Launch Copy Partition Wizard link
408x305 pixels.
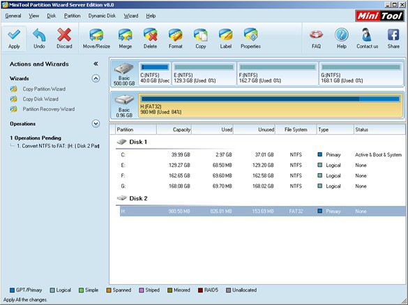coord(44,89)
